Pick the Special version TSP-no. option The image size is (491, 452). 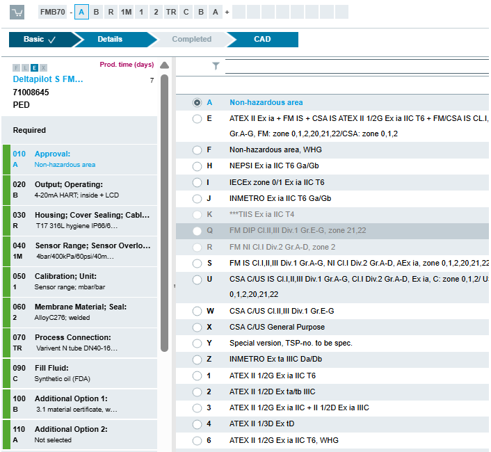point(198,343)
